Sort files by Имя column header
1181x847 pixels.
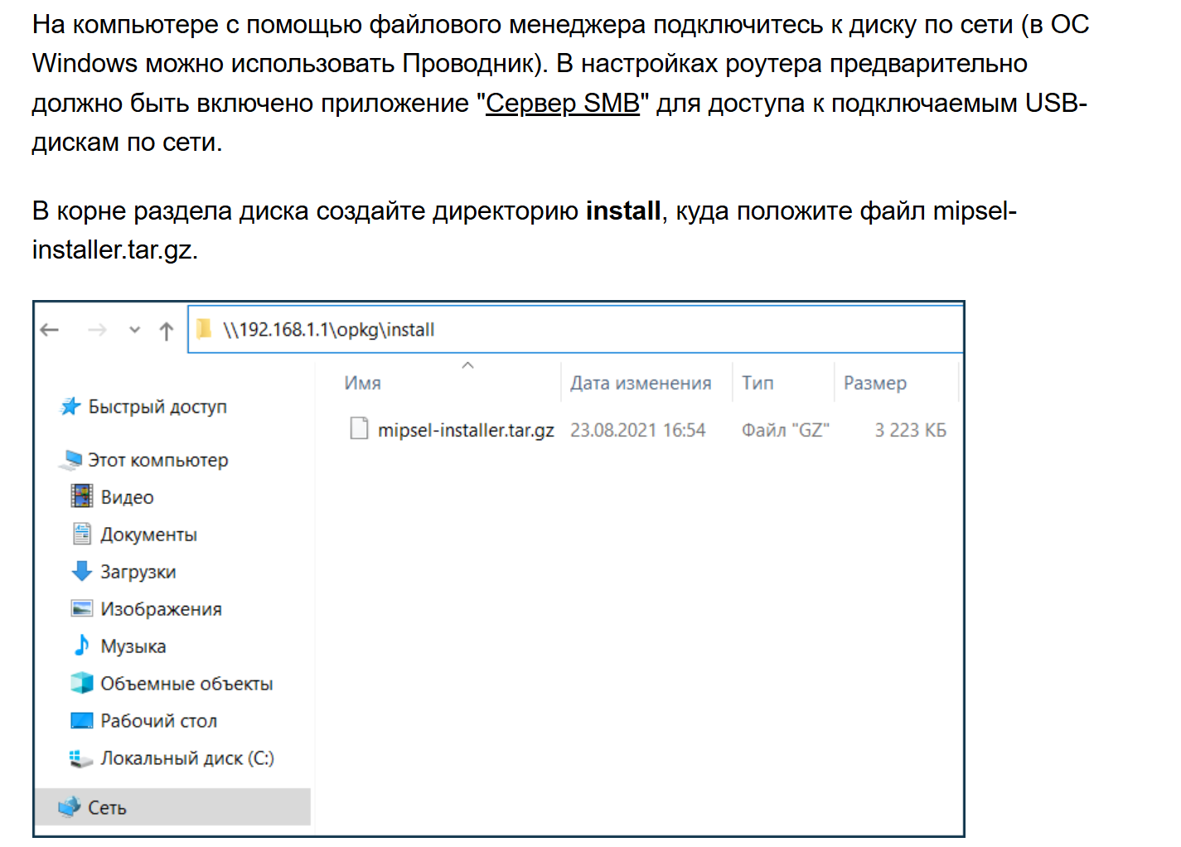pyautogui.click(x=363, y=383)
